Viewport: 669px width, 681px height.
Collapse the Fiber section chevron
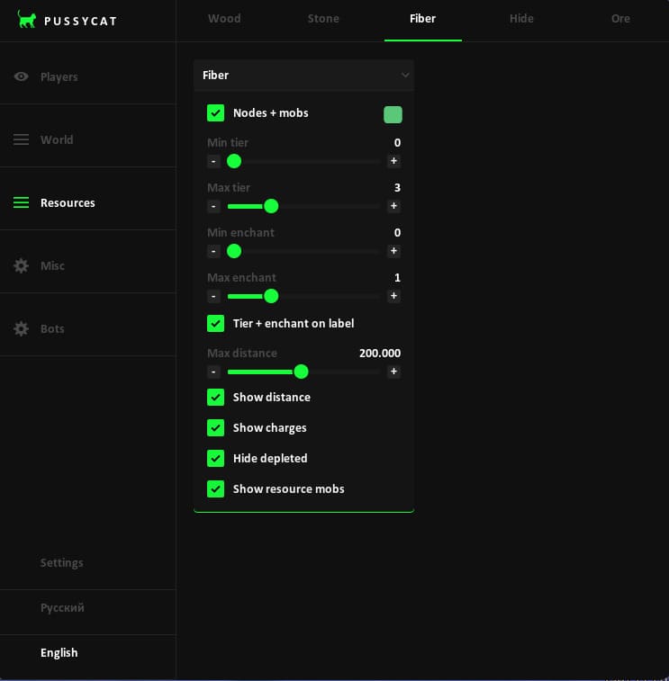coord(404,76)
